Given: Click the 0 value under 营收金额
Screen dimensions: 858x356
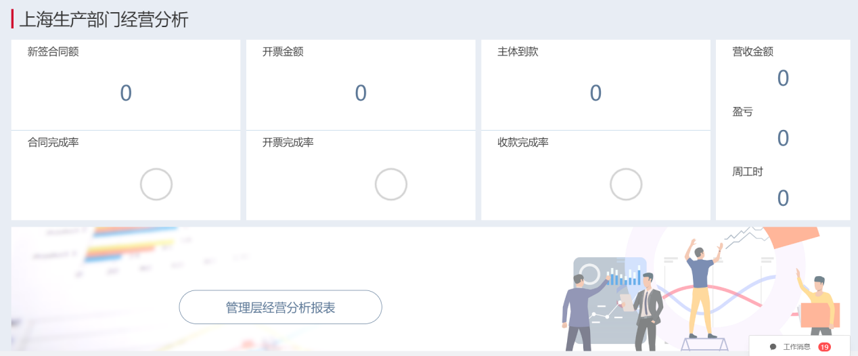Looking at the screenshot, I should click(x=783, y=79).
